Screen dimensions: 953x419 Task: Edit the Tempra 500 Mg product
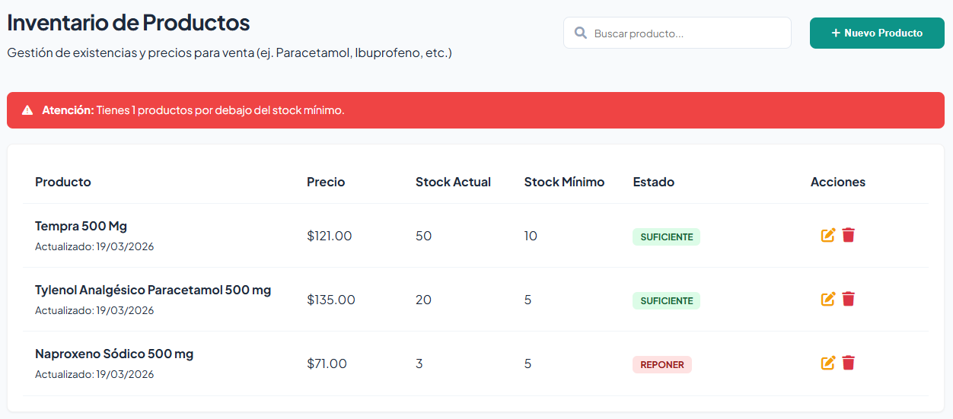[x=828, y=236]
